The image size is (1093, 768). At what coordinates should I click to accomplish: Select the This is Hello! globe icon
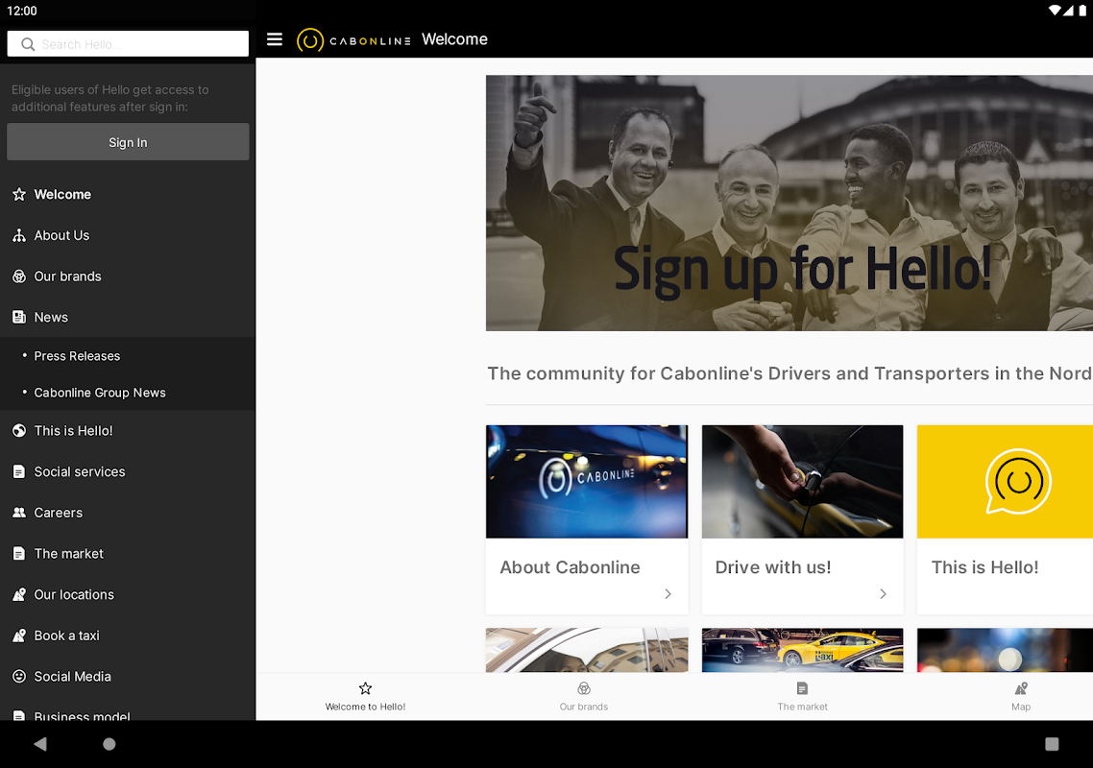[19, 431]
